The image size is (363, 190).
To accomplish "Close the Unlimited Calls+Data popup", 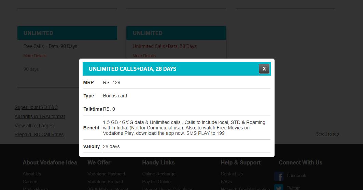I will pyautogui.click(x=264, y=69).
